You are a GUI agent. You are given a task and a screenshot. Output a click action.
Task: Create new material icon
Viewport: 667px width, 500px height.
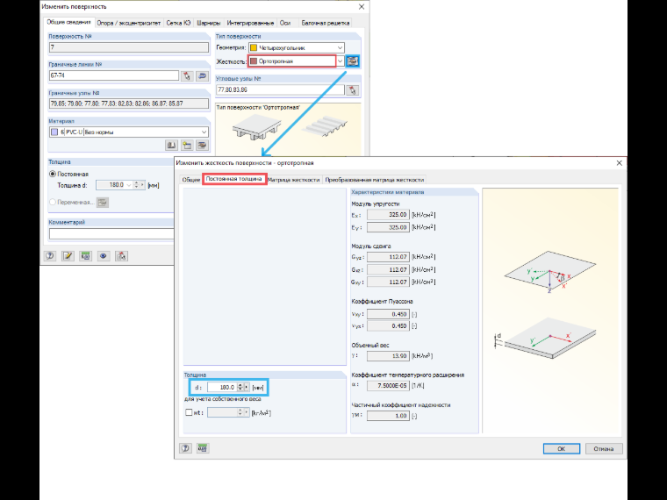pyautogui.click(x=187, y=146)
